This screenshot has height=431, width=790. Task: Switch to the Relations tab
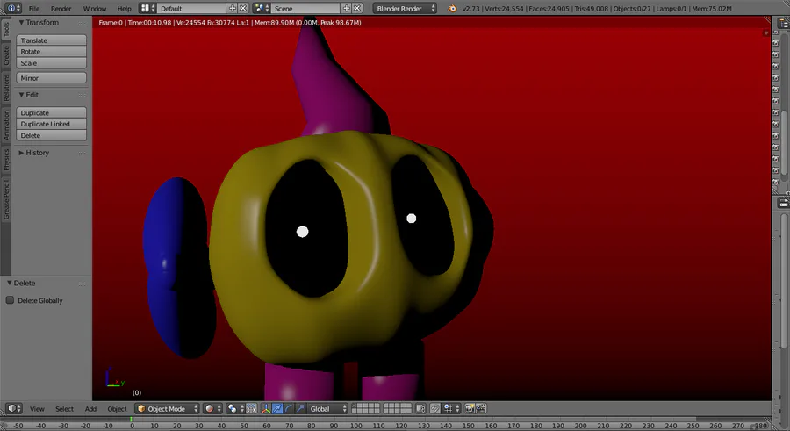pyautogui.click(x=6, y=88)
